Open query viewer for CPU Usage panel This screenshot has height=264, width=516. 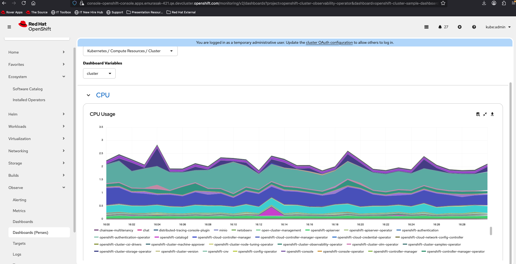(x=478, y=114)
